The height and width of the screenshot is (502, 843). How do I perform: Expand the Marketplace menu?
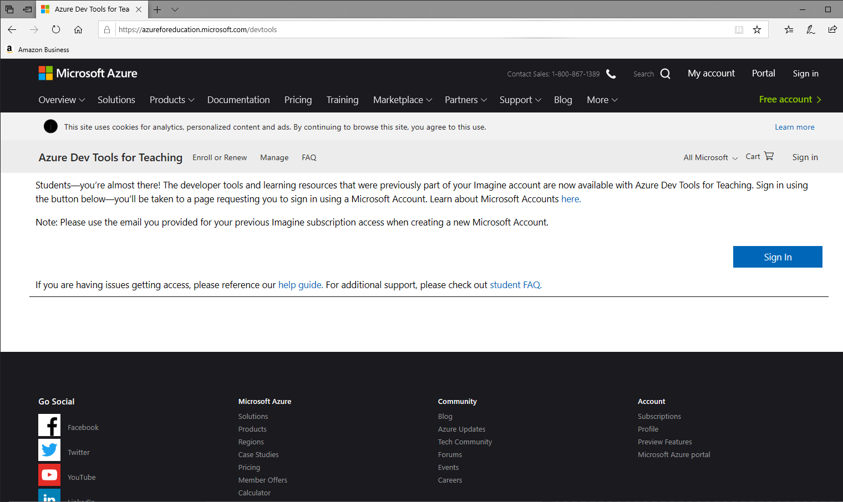[402, 100]
